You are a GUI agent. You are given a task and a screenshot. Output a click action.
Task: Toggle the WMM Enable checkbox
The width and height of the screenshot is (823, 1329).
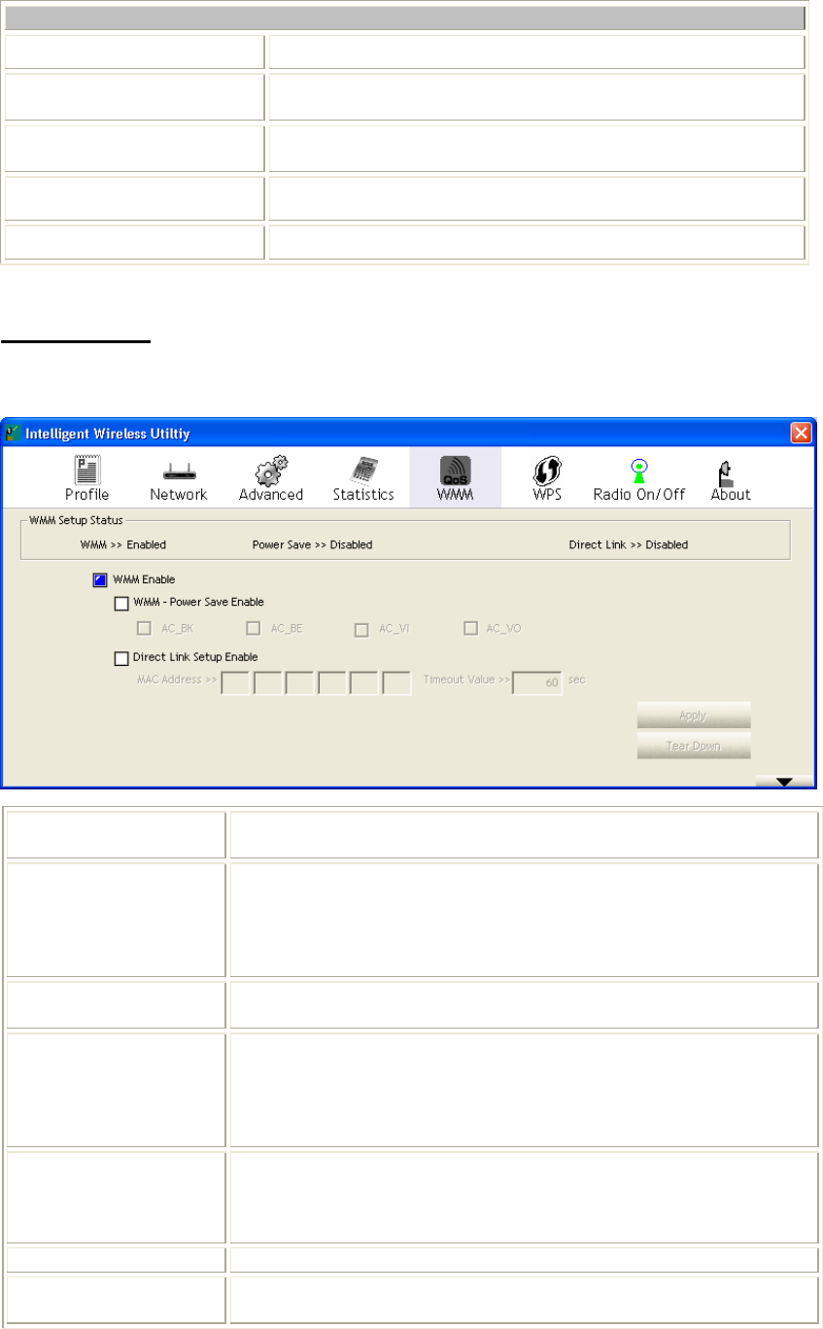click(x=100, y=579)
